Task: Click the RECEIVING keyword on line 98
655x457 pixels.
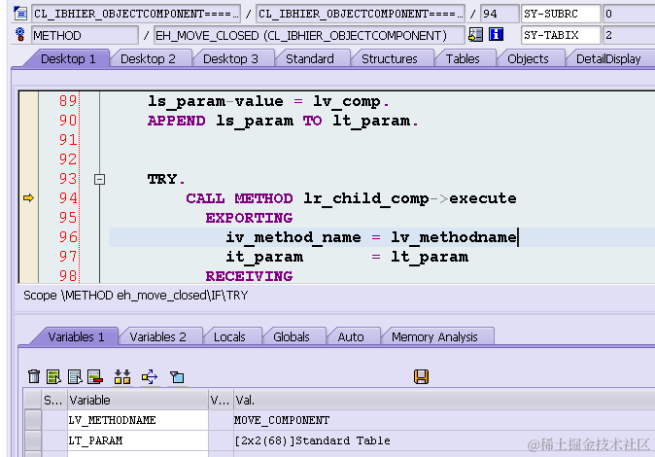Action: (249, 276)
